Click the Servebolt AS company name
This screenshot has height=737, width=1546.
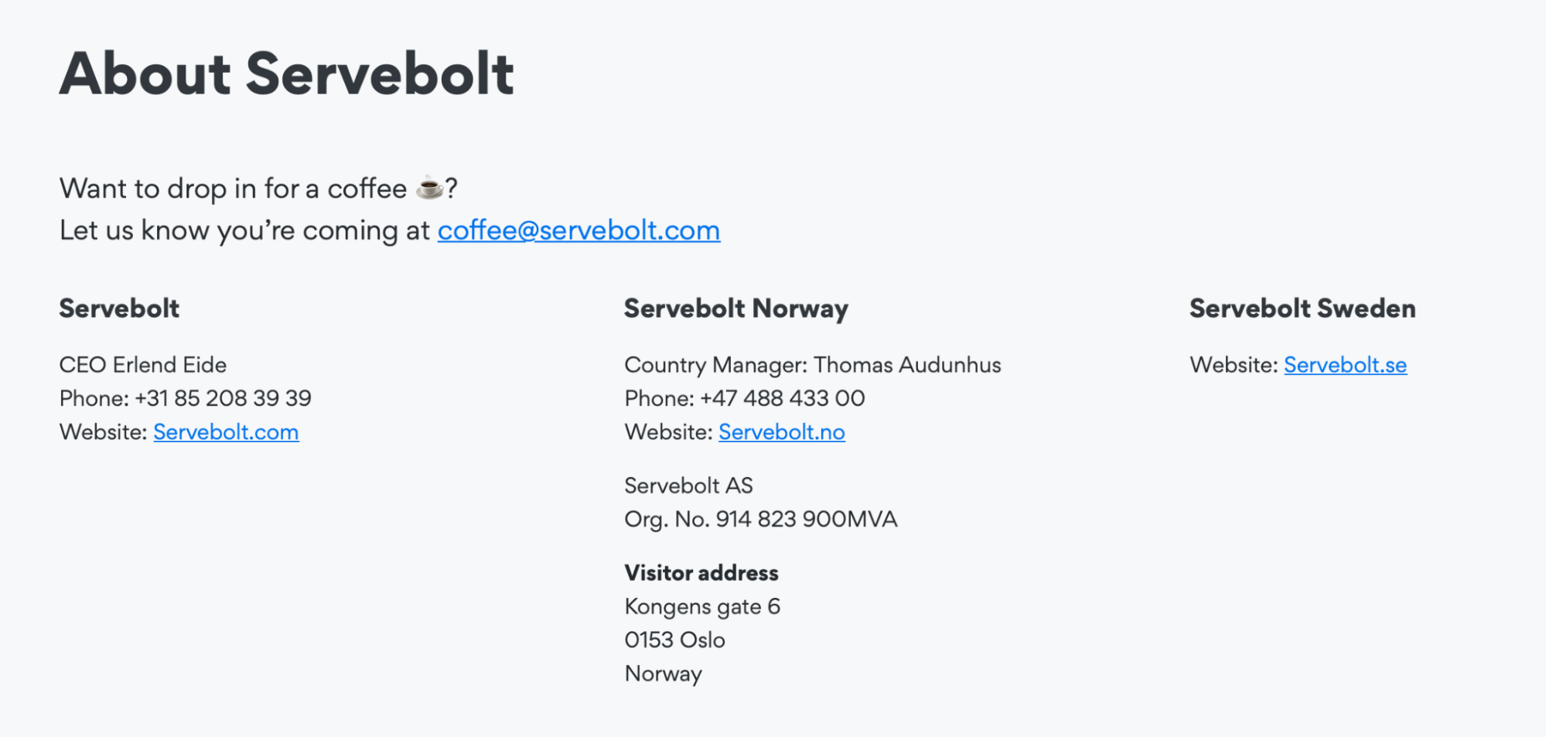click(688, 486)
